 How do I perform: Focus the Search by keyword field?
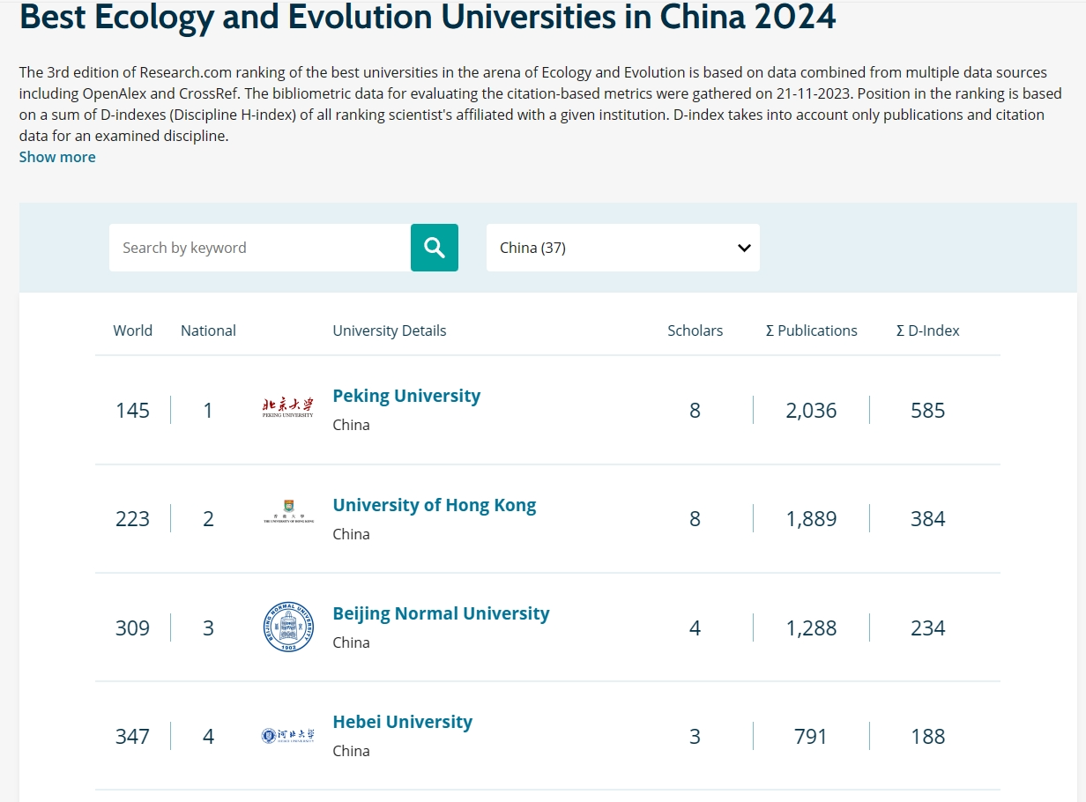coord(259,248)
